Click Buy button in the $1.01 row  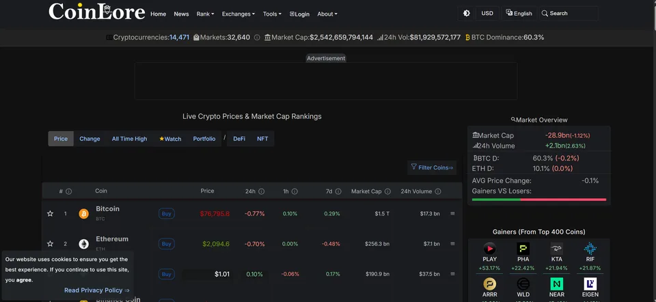(x=167, y=274)
